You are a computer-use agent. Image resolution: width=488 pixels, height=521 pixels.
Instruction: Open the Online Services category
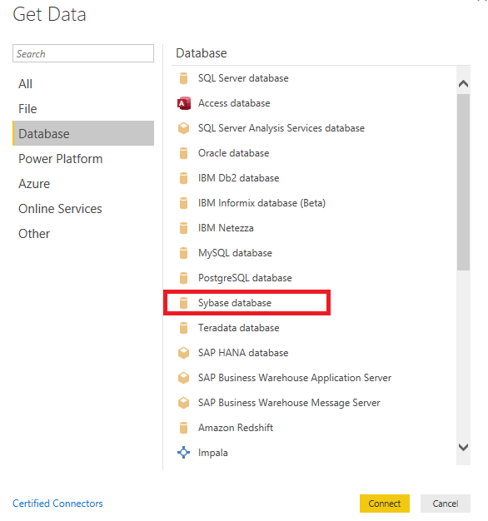coord(83,208)
